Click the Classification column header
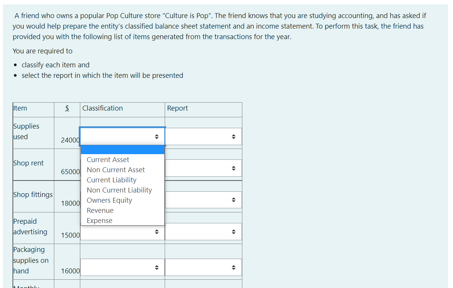 103,108
